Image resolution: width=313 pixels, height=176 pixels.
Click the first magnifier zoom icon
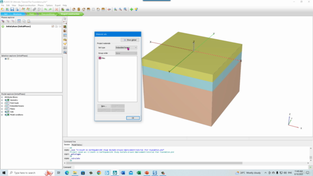pos(115,9)
